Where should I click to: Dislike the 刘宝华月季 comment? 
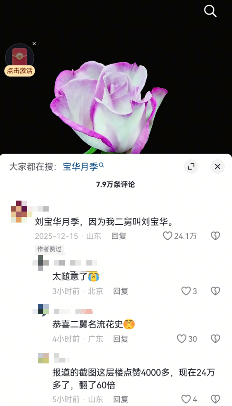pos(215,236)
